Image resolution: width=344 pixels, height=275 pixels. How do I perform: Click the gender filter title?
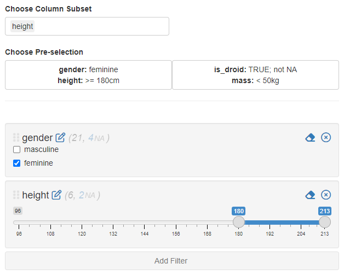pos(37,138)
